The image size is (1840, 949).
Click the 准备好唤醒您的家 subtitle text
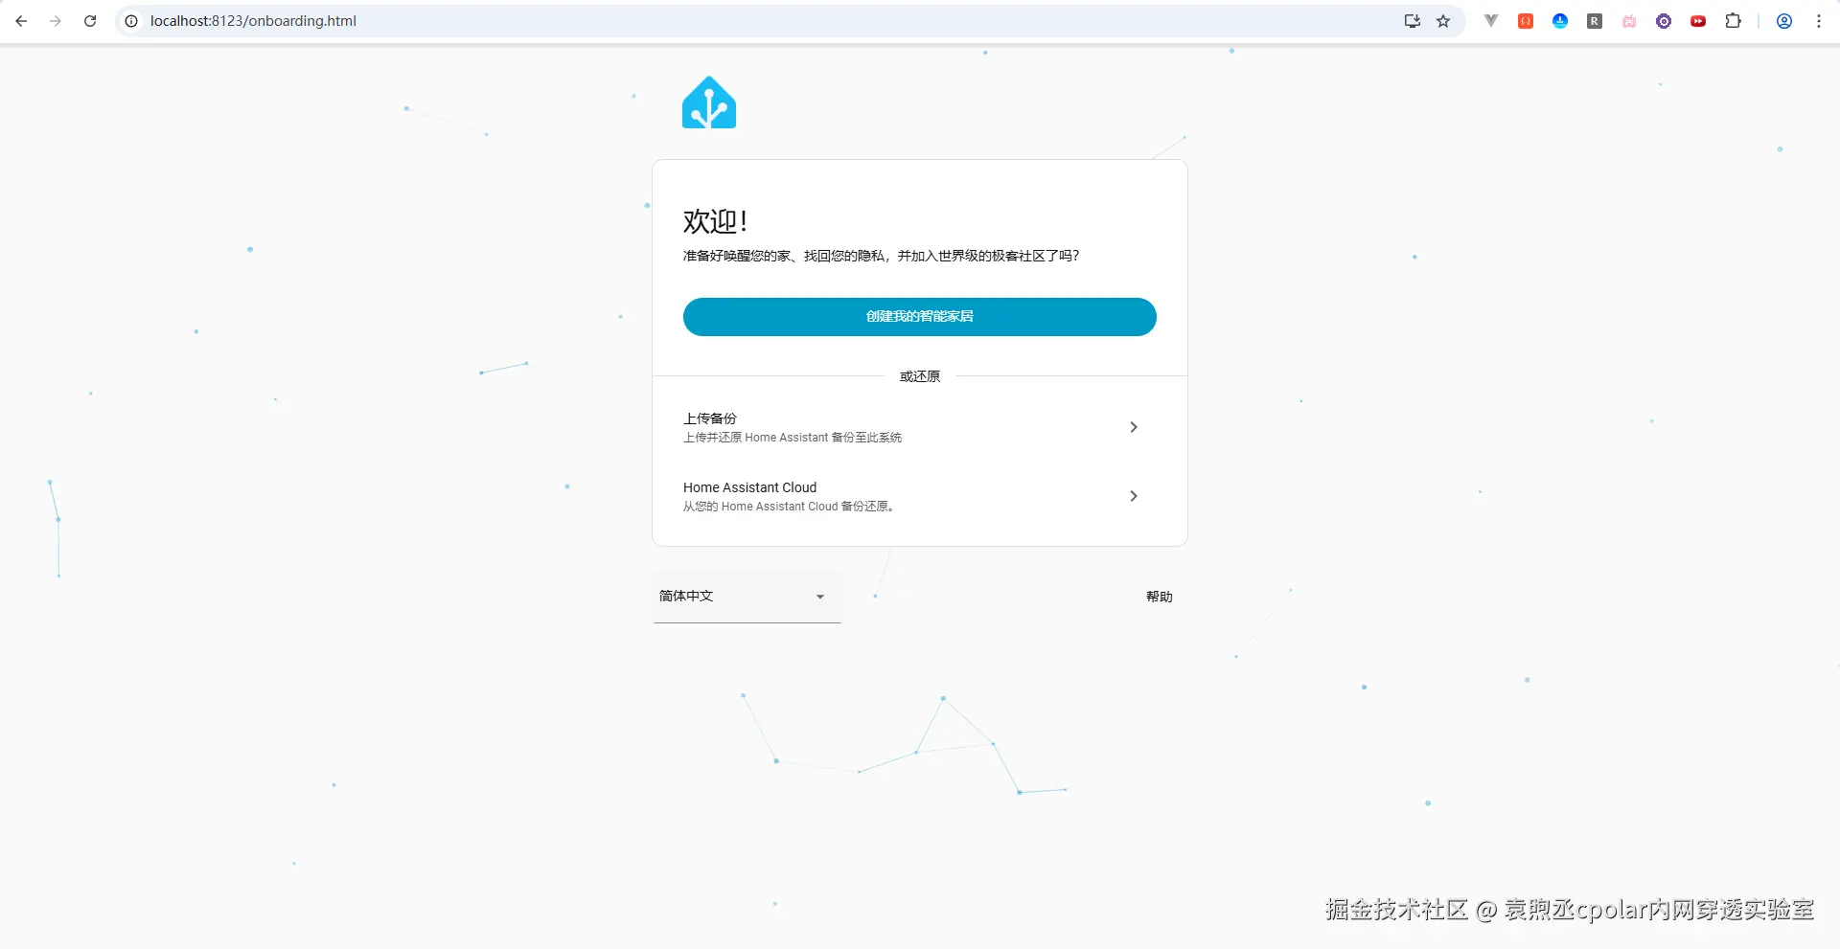(881, 256)
